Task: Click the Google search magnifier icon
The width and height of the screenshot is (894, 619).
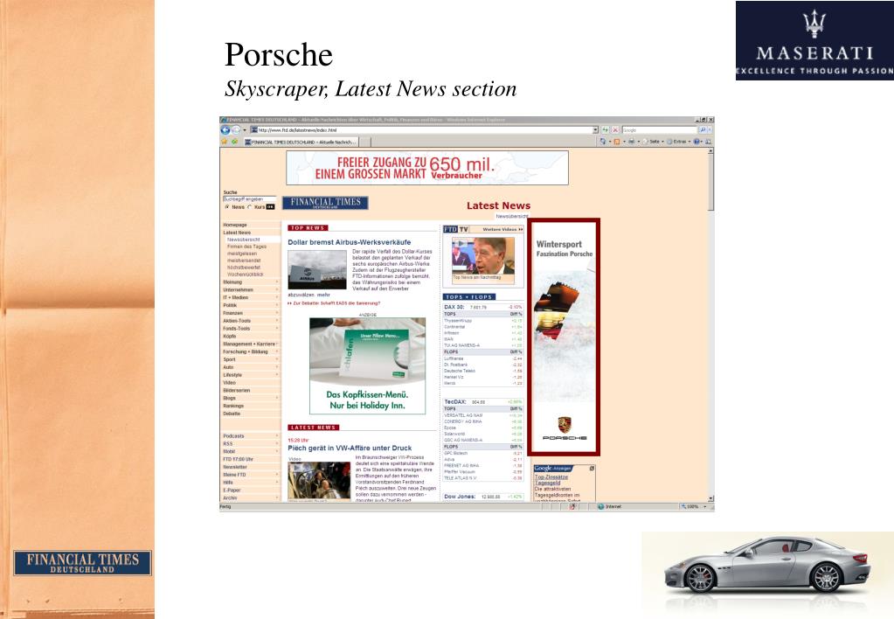Action: point(703,130)
